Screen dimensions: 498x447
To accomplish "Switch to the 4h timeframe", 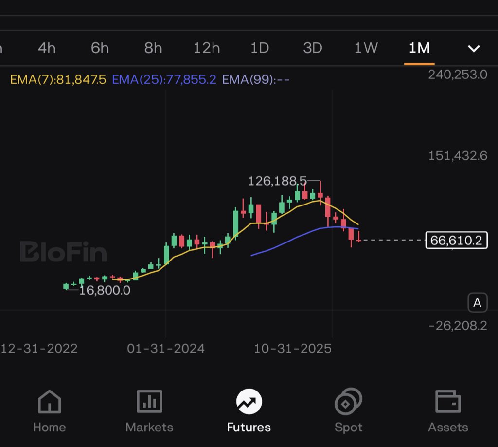I will 46,48.
